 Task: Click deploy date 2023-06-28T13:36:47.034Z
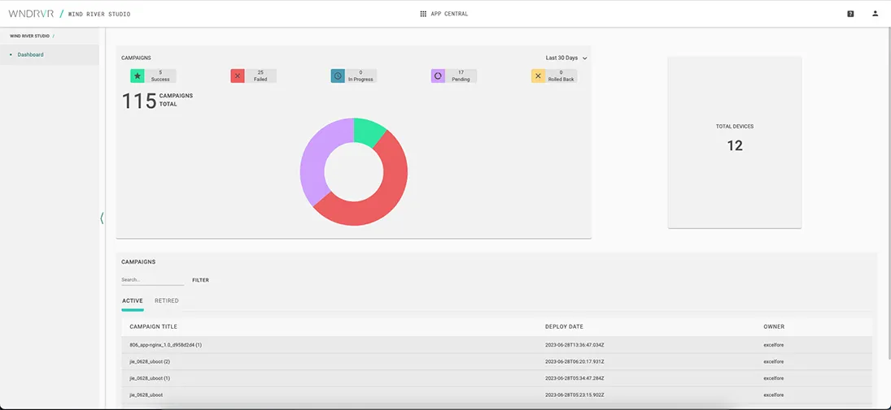574,345
